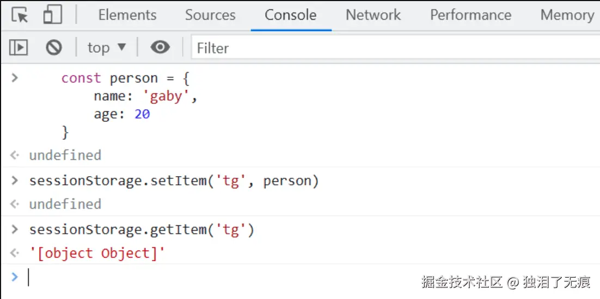Image resolution: width=600 pixels, height=299 pixels.
Task: Click the sessionStorage.getItem('tg') command text
Action: tap(142, 230)
